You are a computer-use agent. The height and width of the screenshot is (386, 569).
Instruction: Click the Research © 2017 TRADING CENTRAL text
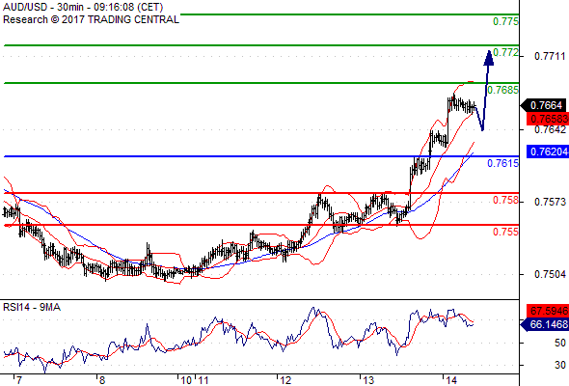point(91,19)
